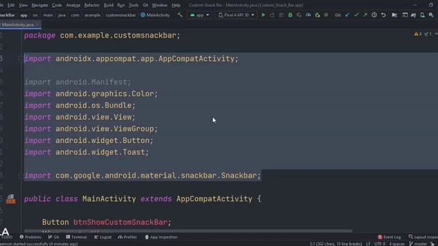Image resolution: width=438 pixels, height=246 pixels.
Task: Open the Git tool window at bottom
Action: (53, 237)
